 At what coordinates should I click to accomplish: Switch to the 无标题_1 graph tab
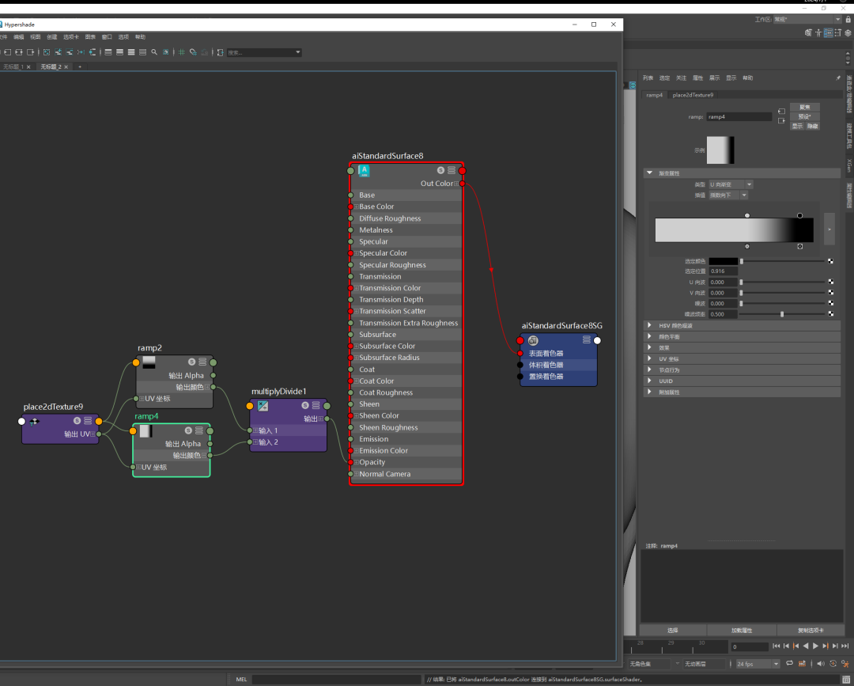[13, 66]
